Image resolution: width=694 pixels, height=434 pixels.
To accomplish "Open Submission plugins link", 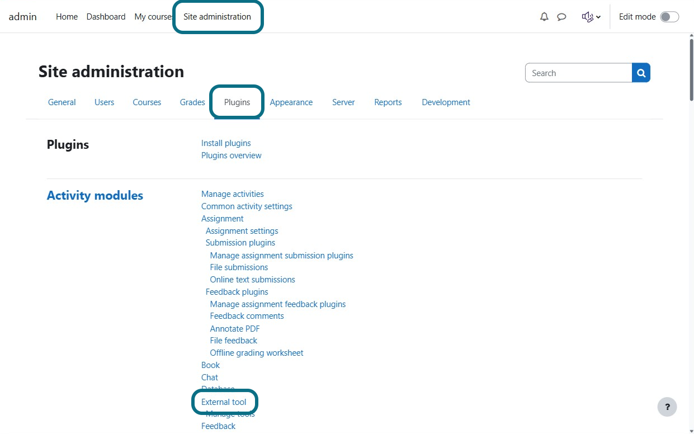I will click(240, 243).
